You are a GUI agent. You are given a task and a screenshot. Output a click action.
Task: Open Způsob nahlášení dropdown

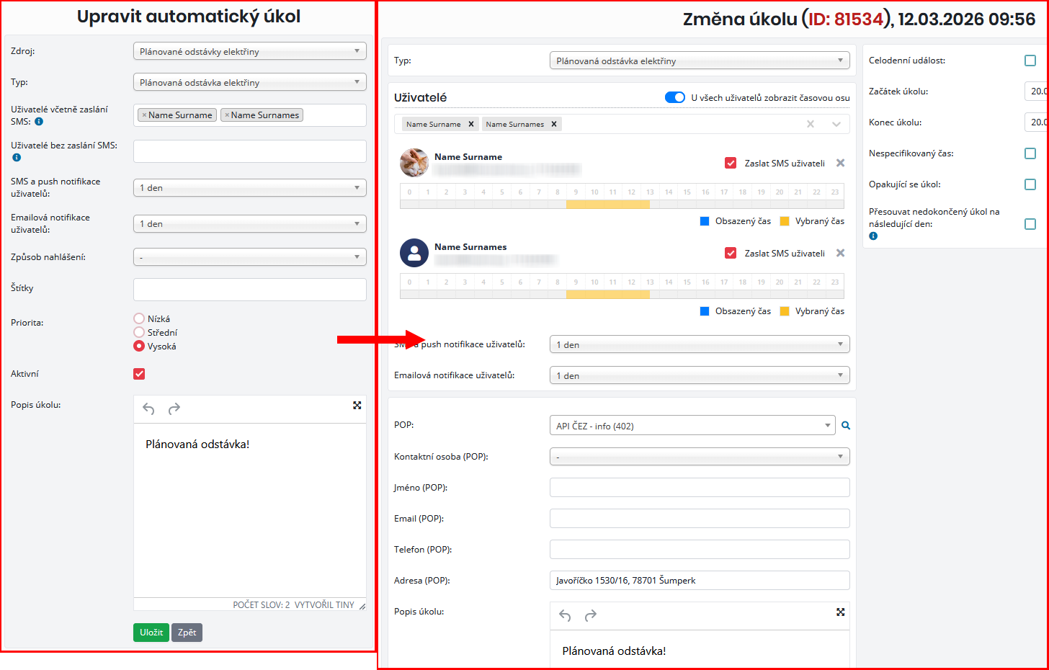tap(249, 257)
